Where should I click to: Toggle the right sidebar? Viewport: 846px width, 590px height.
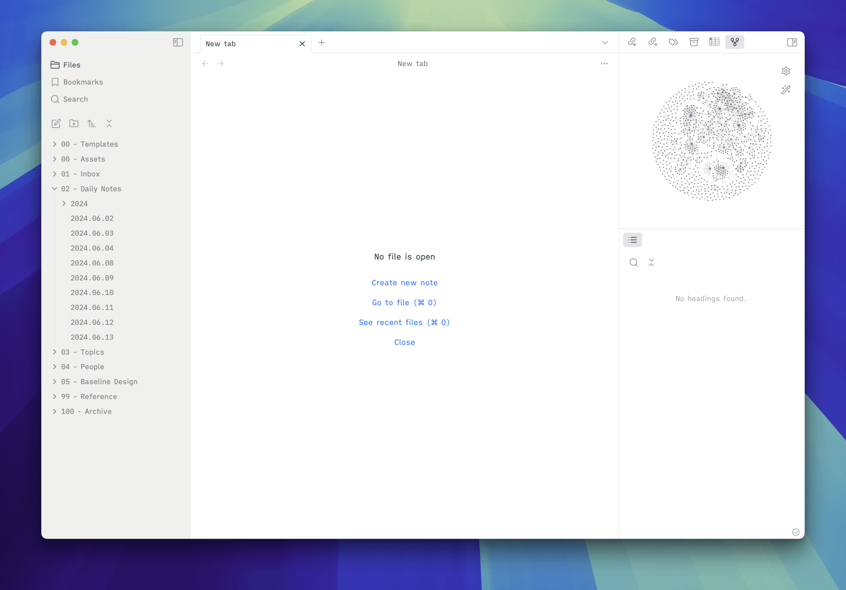(792, 42)
